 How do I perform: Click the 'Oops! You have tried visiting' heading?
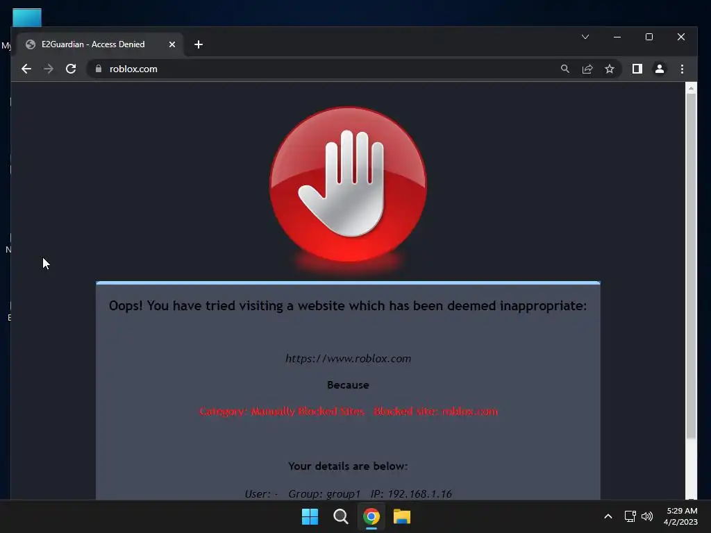pos(348,306)
